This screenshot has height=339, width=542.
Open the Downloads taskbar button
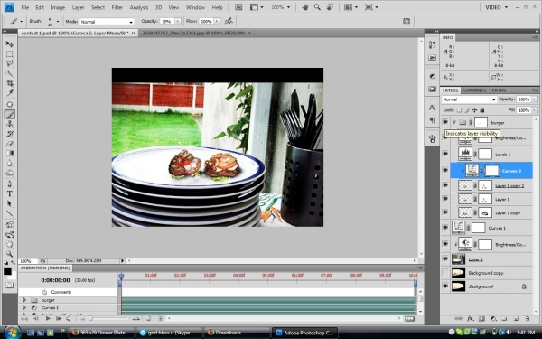click(x=236, y=333)
